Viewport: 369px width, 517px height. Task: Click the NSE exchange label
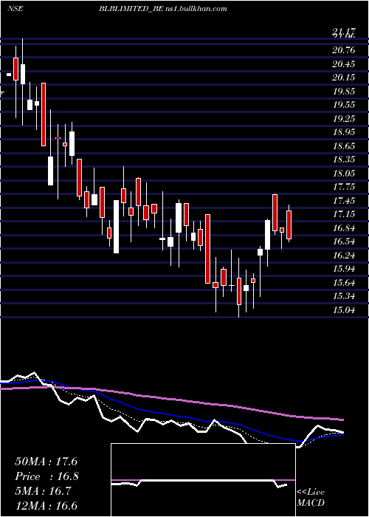(x=15, y=9)
